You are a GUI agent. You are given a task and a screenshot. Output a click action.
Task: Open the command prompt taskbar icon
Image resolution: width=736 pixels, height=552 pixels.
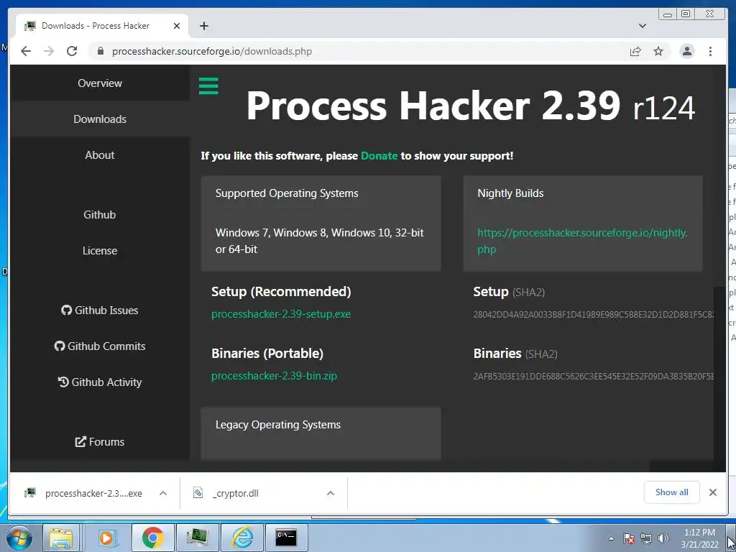point(286,538)
